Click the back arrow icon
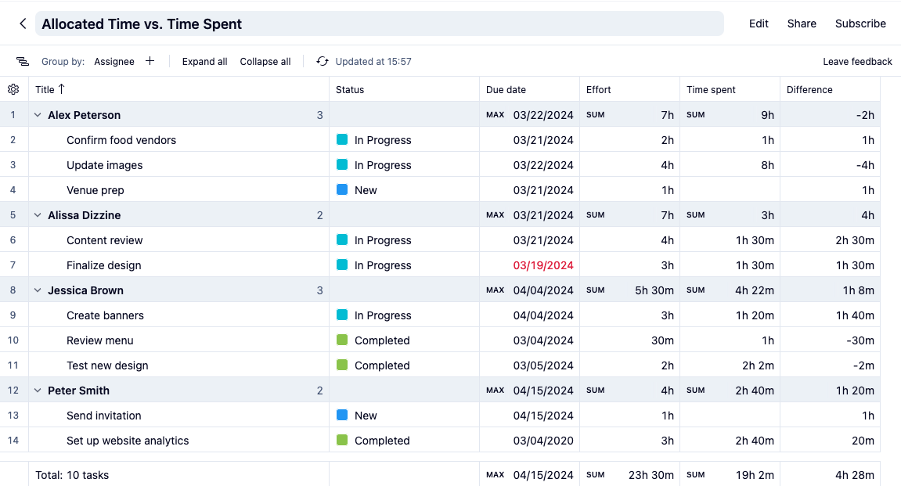The width and height of the screenshot is (901, 486). [23, 23]
